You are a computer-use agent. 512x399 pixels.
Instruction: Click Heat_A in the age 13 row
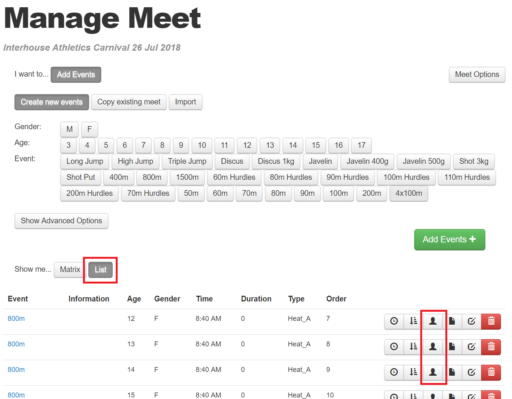tap(299, 344)
